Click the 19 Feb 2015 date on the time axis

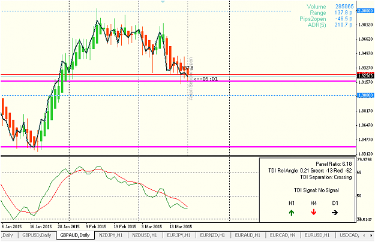(125, 226)
